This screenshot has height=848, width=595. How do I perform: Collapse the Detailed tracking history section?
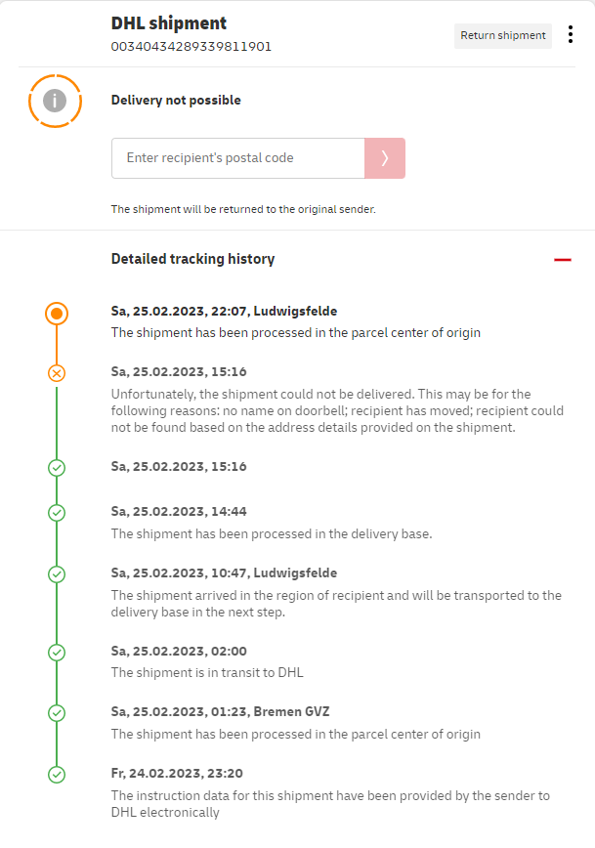(562, 260)
